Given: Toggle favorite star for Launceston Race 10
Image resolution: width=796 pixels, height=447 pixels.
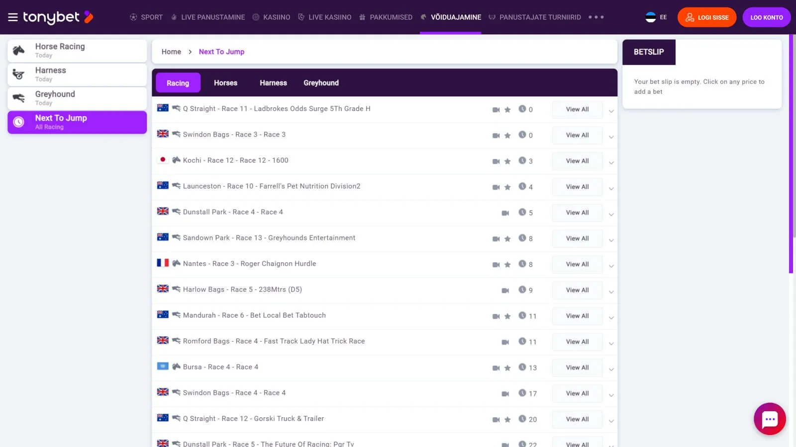Looking at the screenshot, I should (507, 187).
